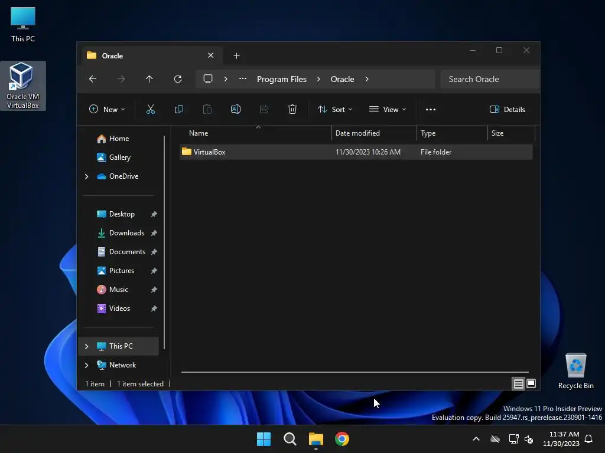This screenshot has width=605, height=453.
Task: Unpin Videos from quick access
Action: [154, 308]
